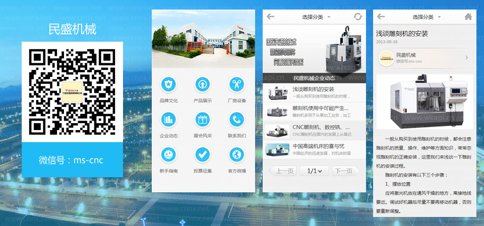The width and height of the screenshot is (484, 226).
Task: Click thumbnail beside 雕刻机使用中可能产生
Action: [277, 111]
